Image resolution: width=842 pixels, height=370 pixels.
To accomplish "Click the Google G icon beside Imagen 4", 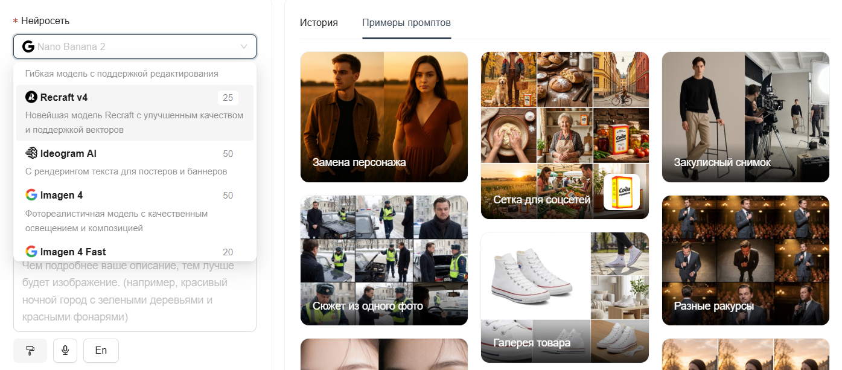I will [x=31, y=195].
